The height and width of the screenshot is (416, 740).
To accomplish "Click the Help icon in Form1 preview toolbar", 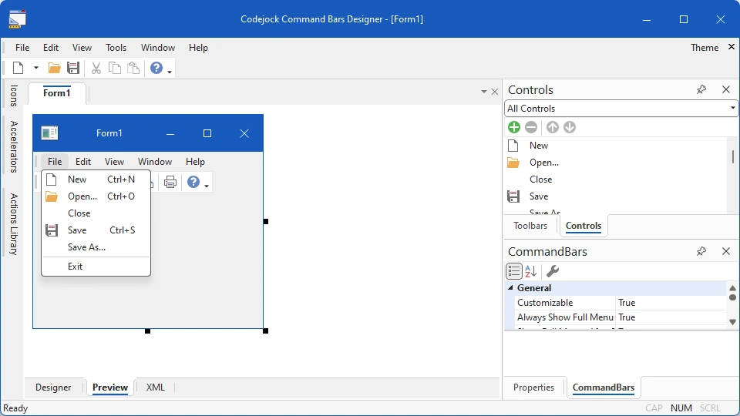I will pos(193,182).
